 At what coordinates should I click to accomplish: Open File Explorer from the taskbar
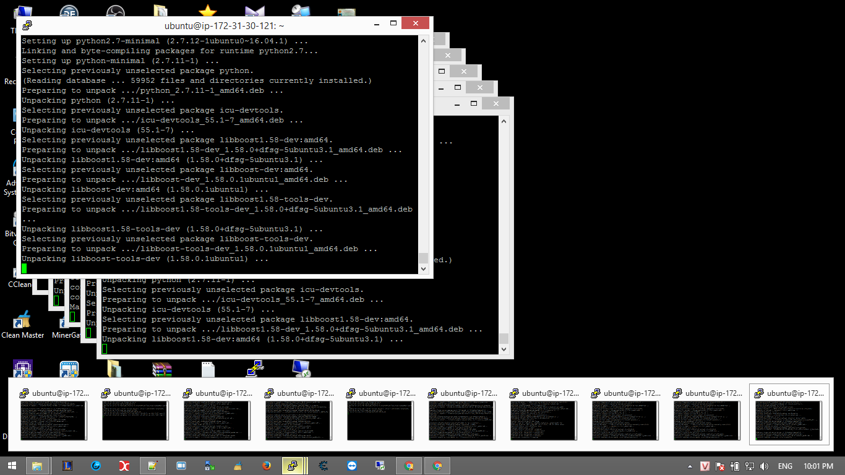pyautogui.click(x=37, y=466)
